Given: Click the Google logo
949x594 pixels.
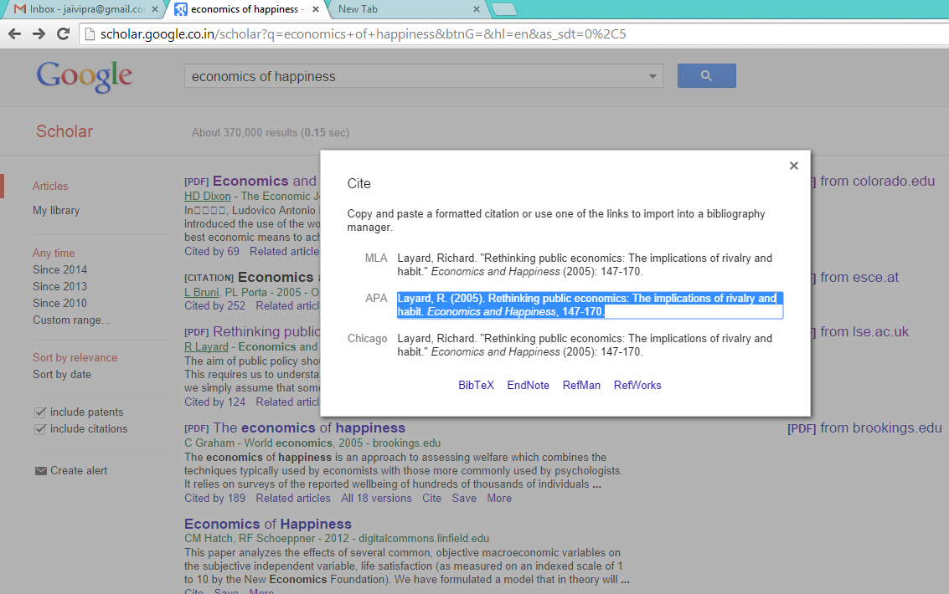Looking at the screenshot, I should click(x=84, y=77).
